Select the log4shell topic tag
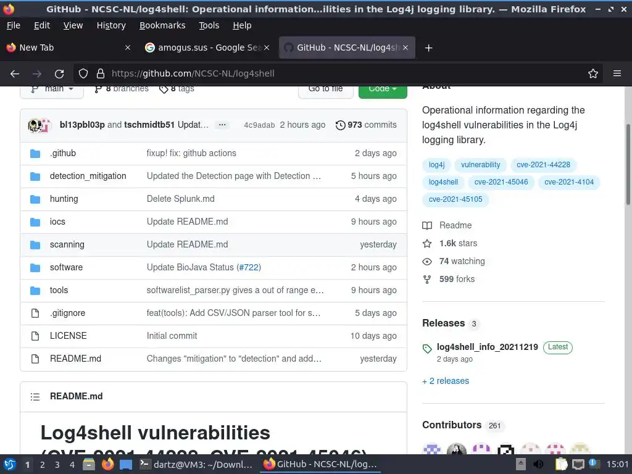Image resolution: width=632 pixels, height=474 pixels. pos(443,182)
